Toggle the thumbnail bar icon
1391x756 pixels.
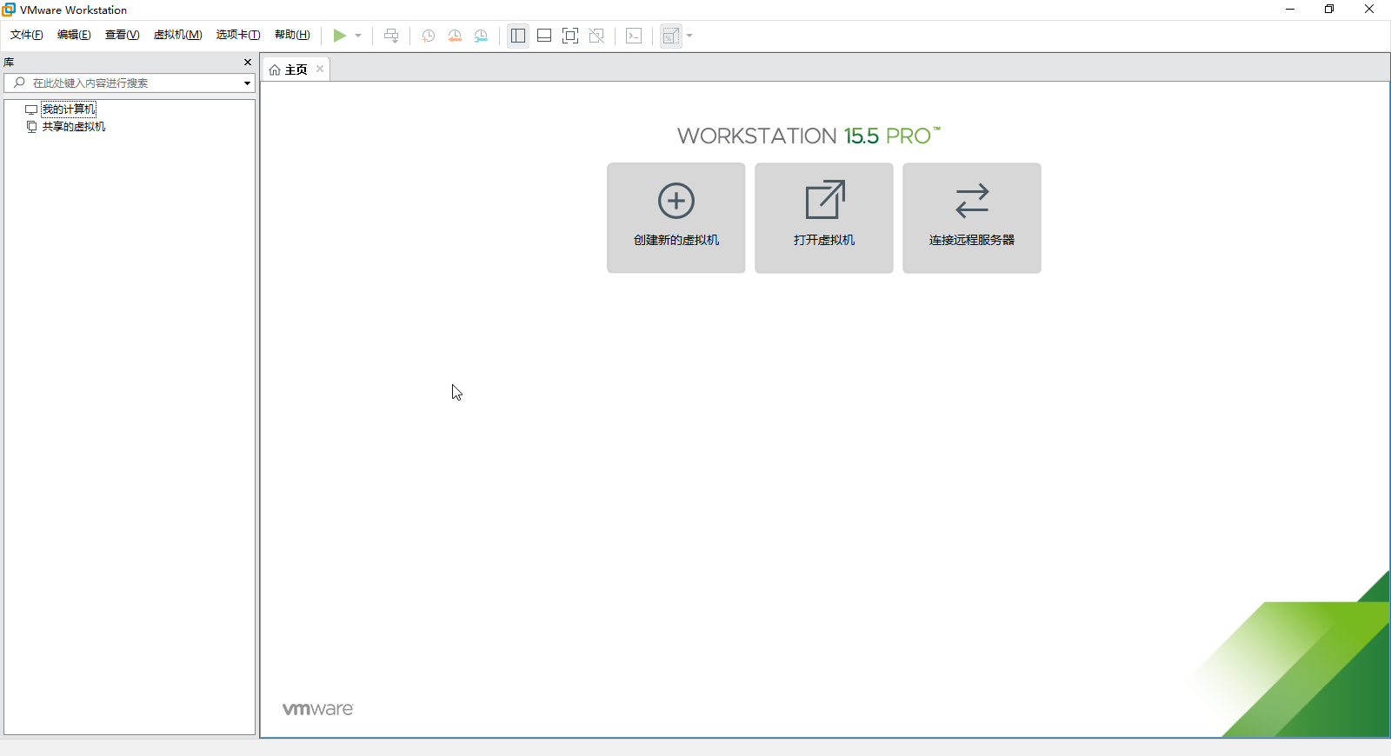(544, 36)
